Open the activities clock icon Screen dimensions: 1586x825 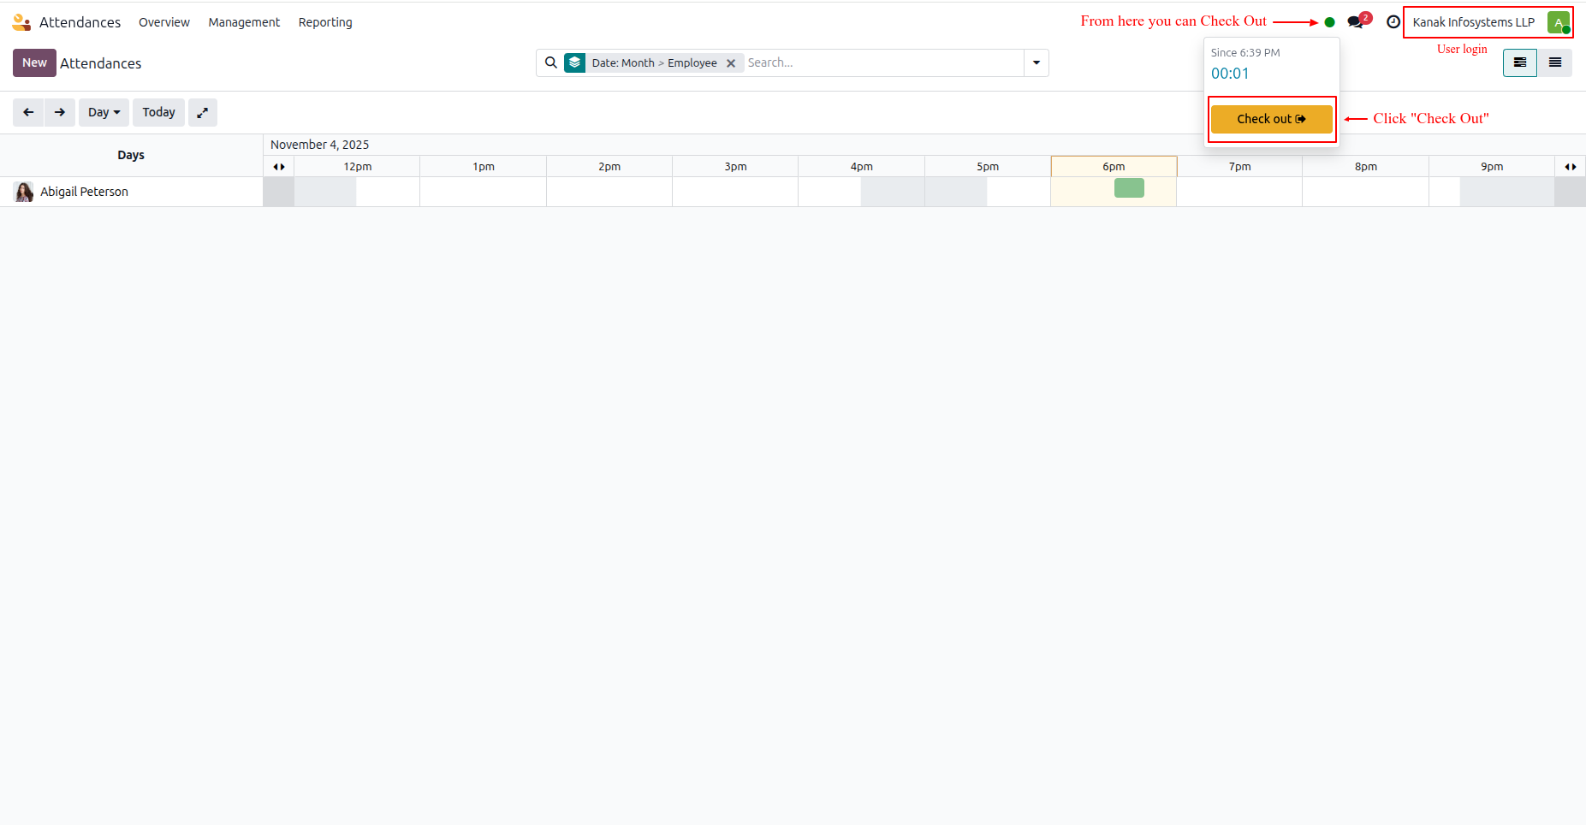tap(1393, 22)
